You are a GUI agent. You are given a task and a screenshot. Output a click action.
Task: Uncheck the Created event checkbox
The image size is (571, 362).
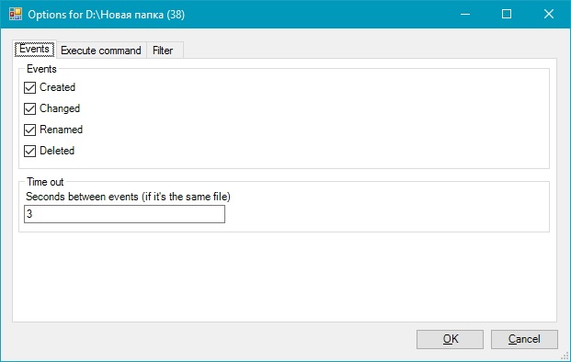click(29, 87)
